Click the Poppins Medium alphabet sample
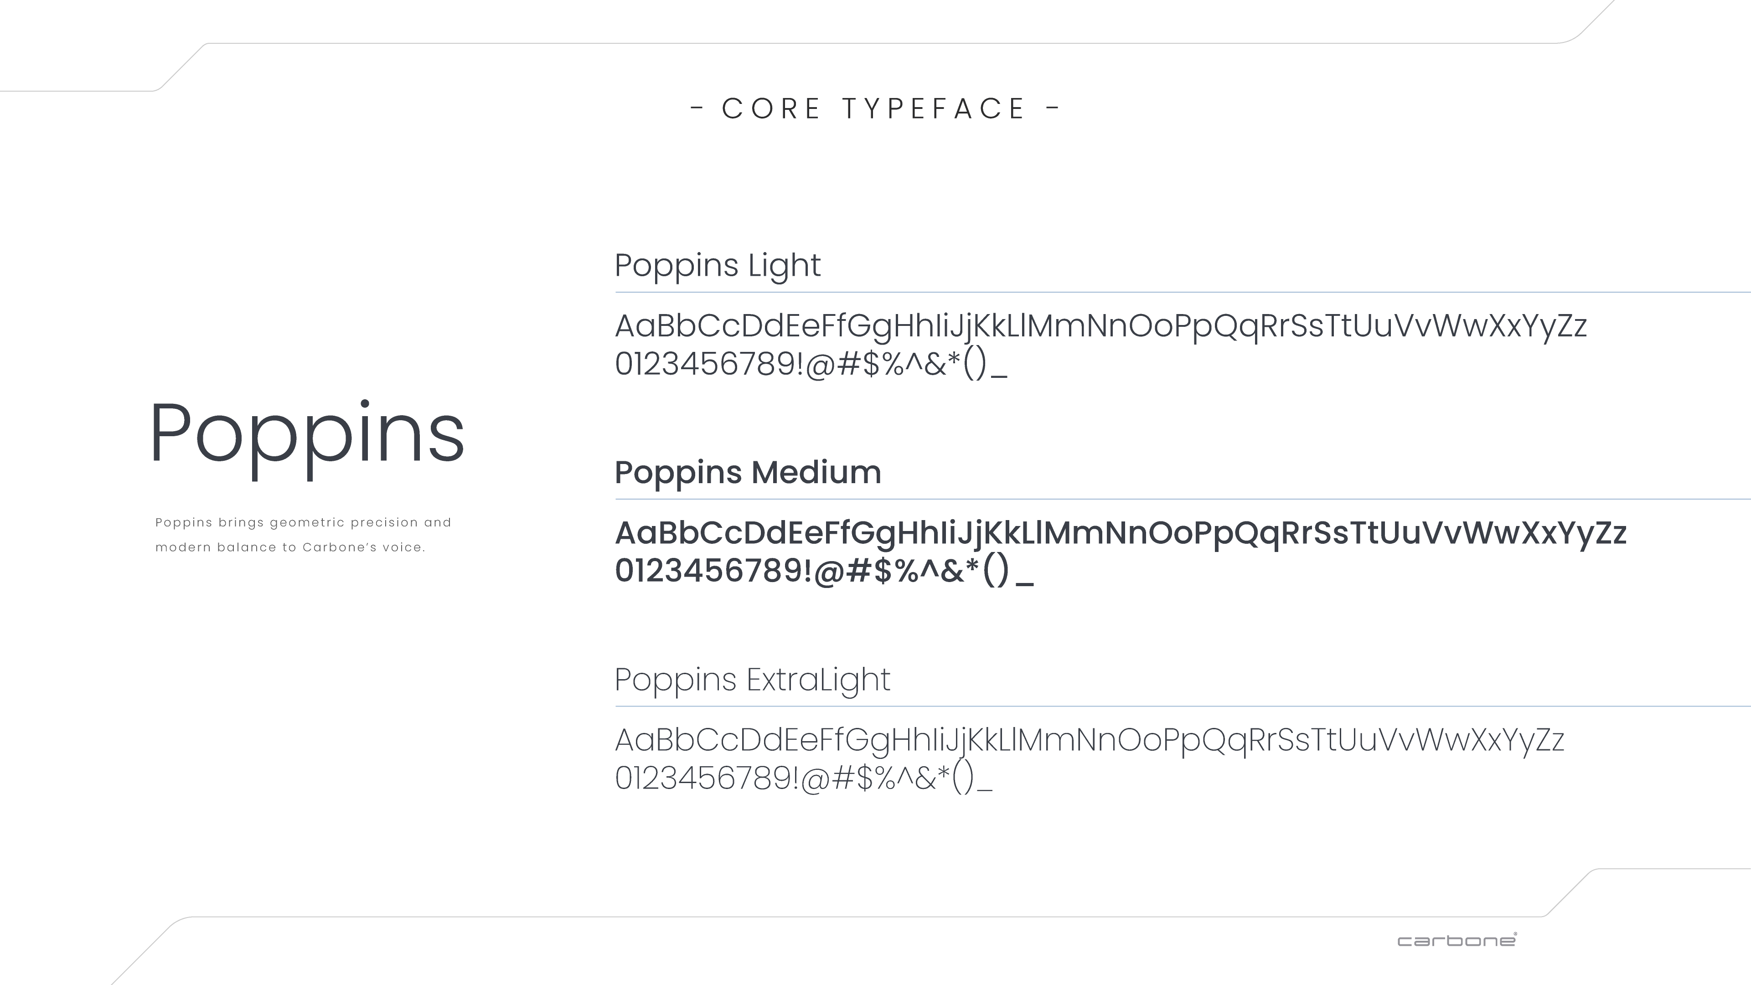 [x=1120, y=532]
